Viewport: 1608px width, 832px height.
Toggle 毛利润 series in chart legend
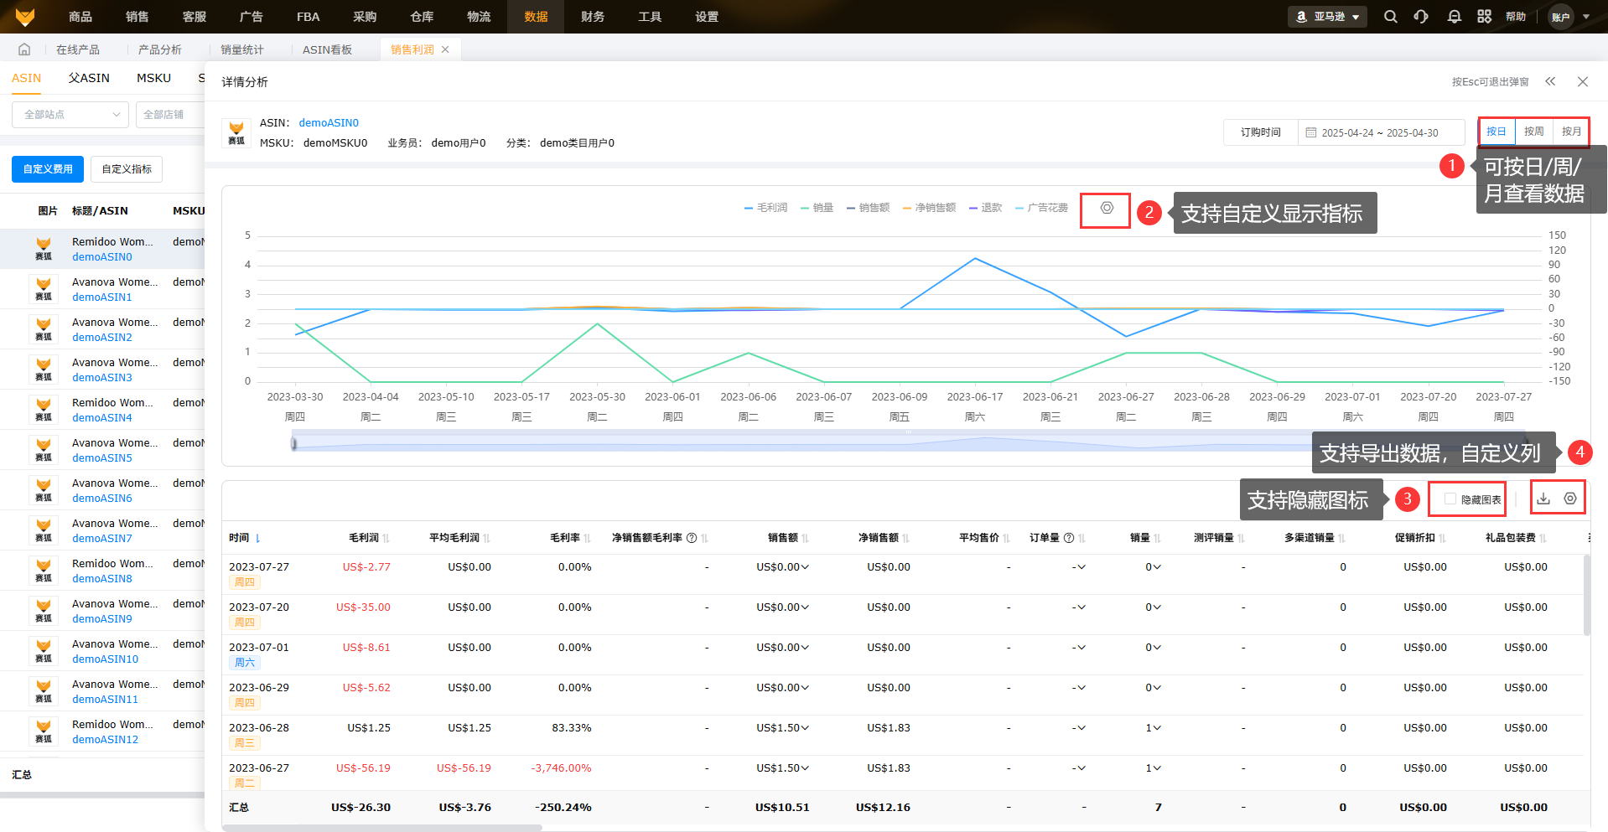click(x=765, y=208)
